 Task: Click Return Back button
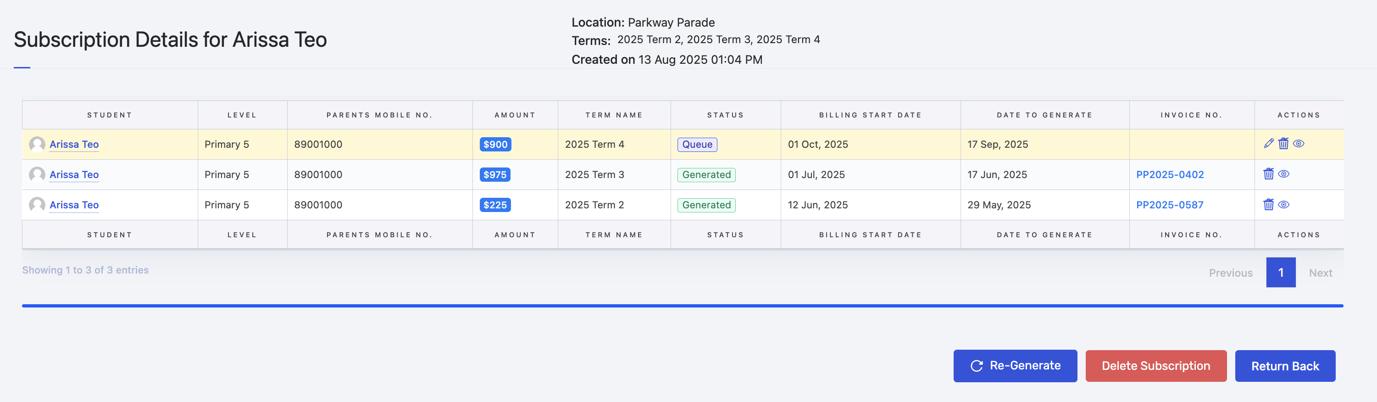[x=1284, y=366]
